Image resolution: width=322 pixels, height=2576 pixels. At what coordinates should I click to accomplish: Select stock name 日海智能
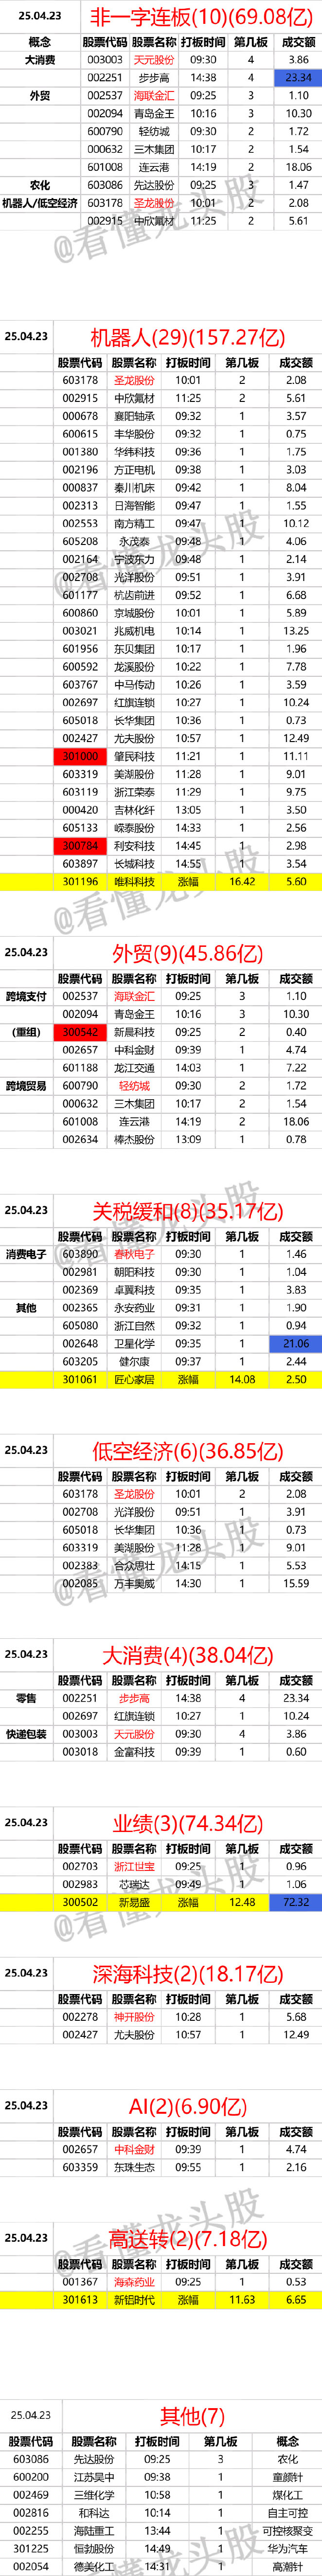point(134,506)
